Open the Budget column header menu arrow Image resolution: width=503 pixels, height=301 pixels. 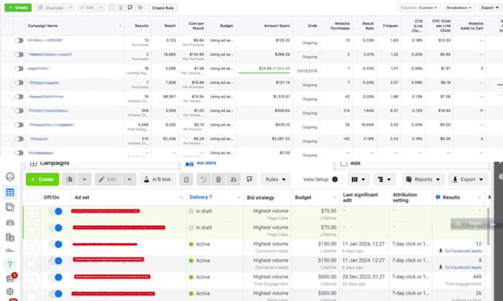(334, 198)
